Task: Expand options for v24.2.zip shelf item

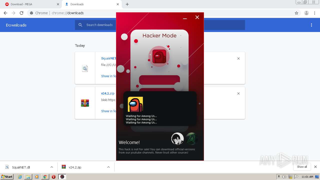Action: (x=108, y=167)
